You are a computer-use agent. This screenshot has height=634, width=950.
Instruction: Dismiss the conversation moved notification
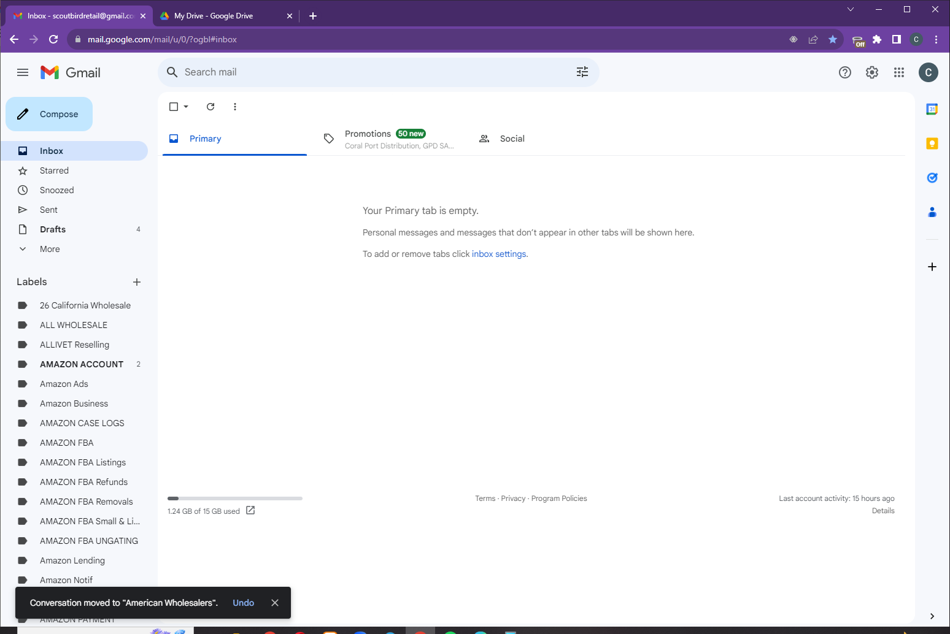pyautogui.click(x=275, y=603)
